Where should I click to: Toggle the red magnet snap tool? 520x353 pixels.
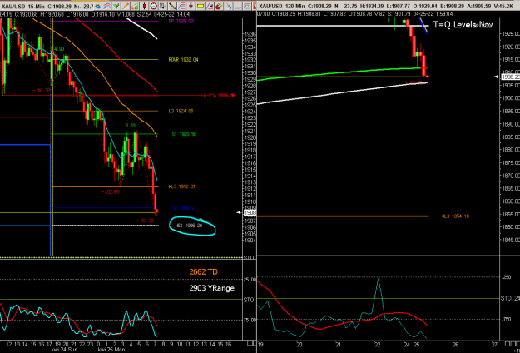[219, 6]
